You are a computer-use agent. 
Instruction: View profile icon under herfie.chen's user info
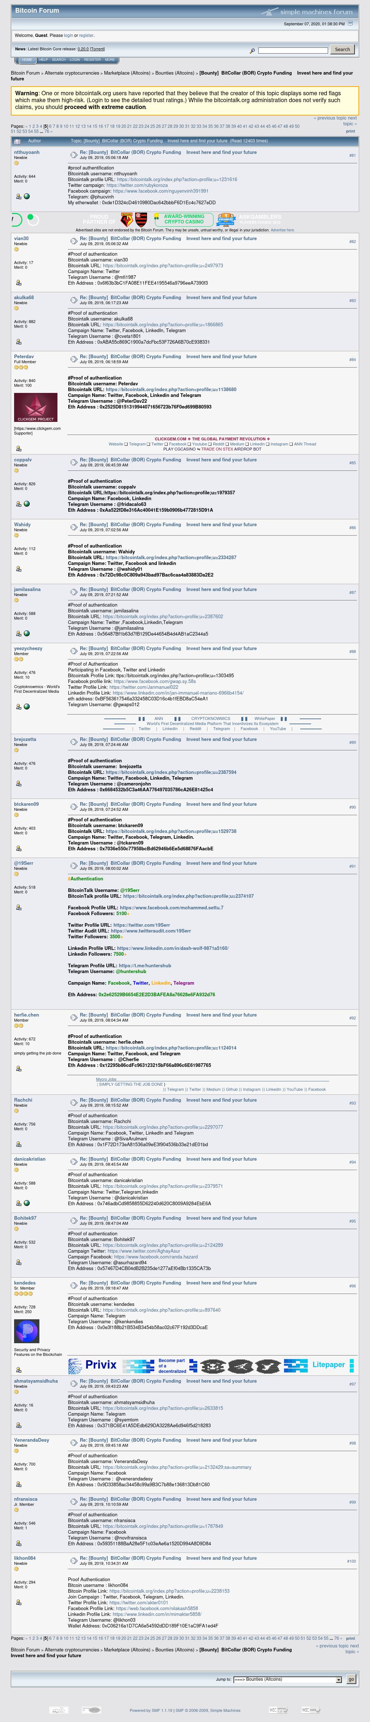[19, 1069]
